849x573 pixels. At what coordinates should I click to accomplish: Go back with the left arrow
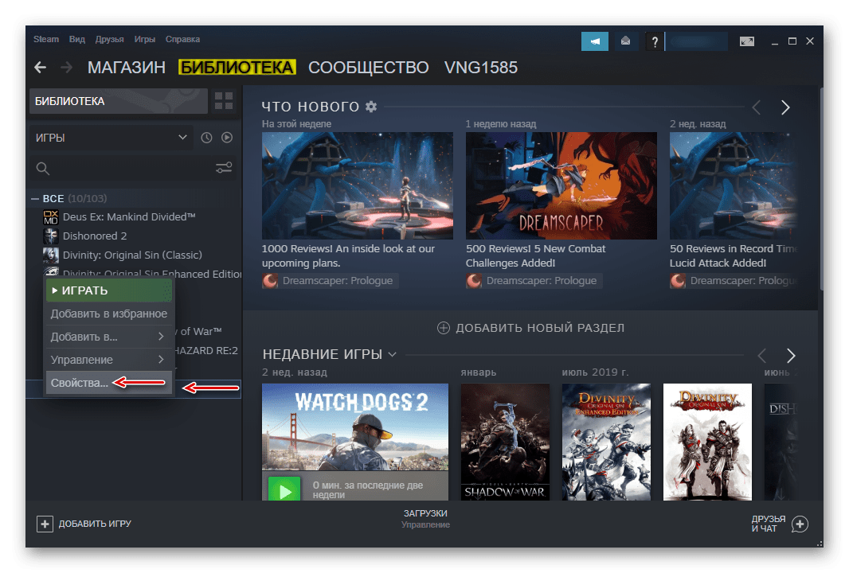pos(40,67)
